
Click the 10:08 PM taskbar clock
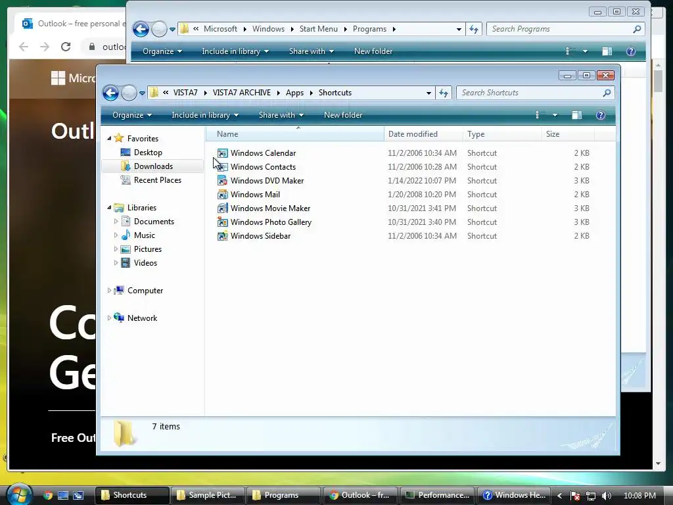639,496
